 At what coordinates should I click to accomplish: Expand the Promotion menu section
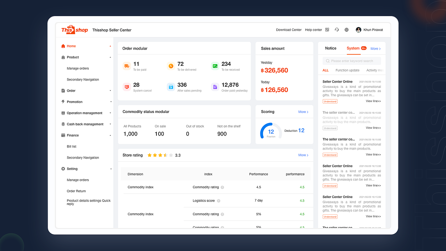pyautogui.click(x=111, y=102)
